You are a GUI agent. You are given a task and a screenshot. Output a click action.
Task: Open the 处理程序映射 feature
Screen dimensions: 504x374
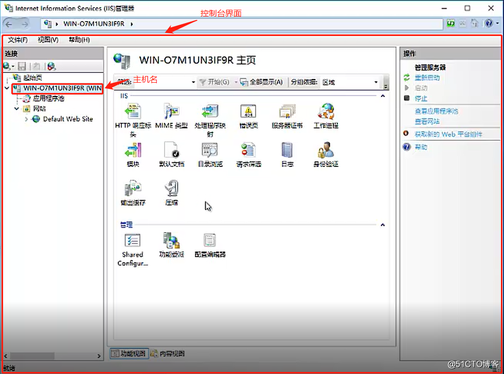[x=210, y=120]
